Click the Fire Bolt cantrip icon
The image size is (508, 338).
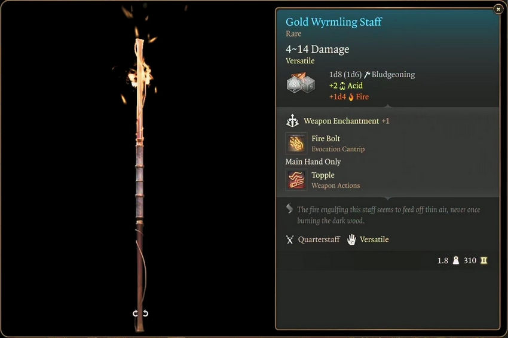coord(296,143)
